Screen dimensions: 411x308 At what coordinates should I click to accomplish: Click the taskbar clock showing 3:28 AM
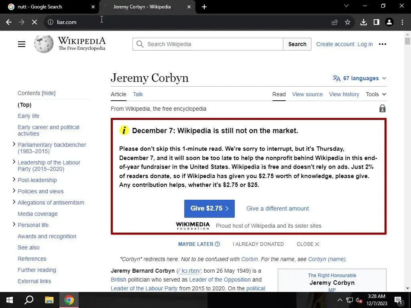376,300
